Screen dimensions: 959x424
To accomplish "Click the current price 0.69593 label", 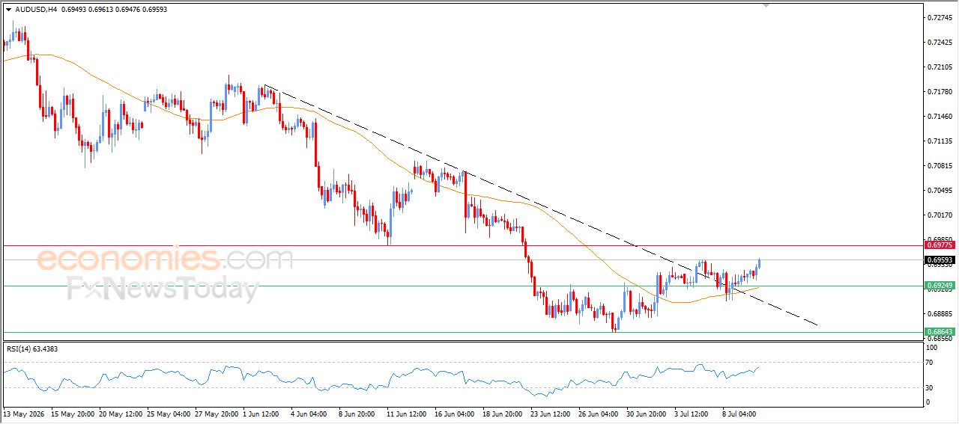I will point(940,260).
